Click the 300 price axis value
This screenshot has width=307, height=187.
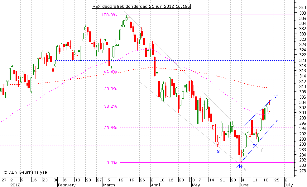(x=303, y=113)
